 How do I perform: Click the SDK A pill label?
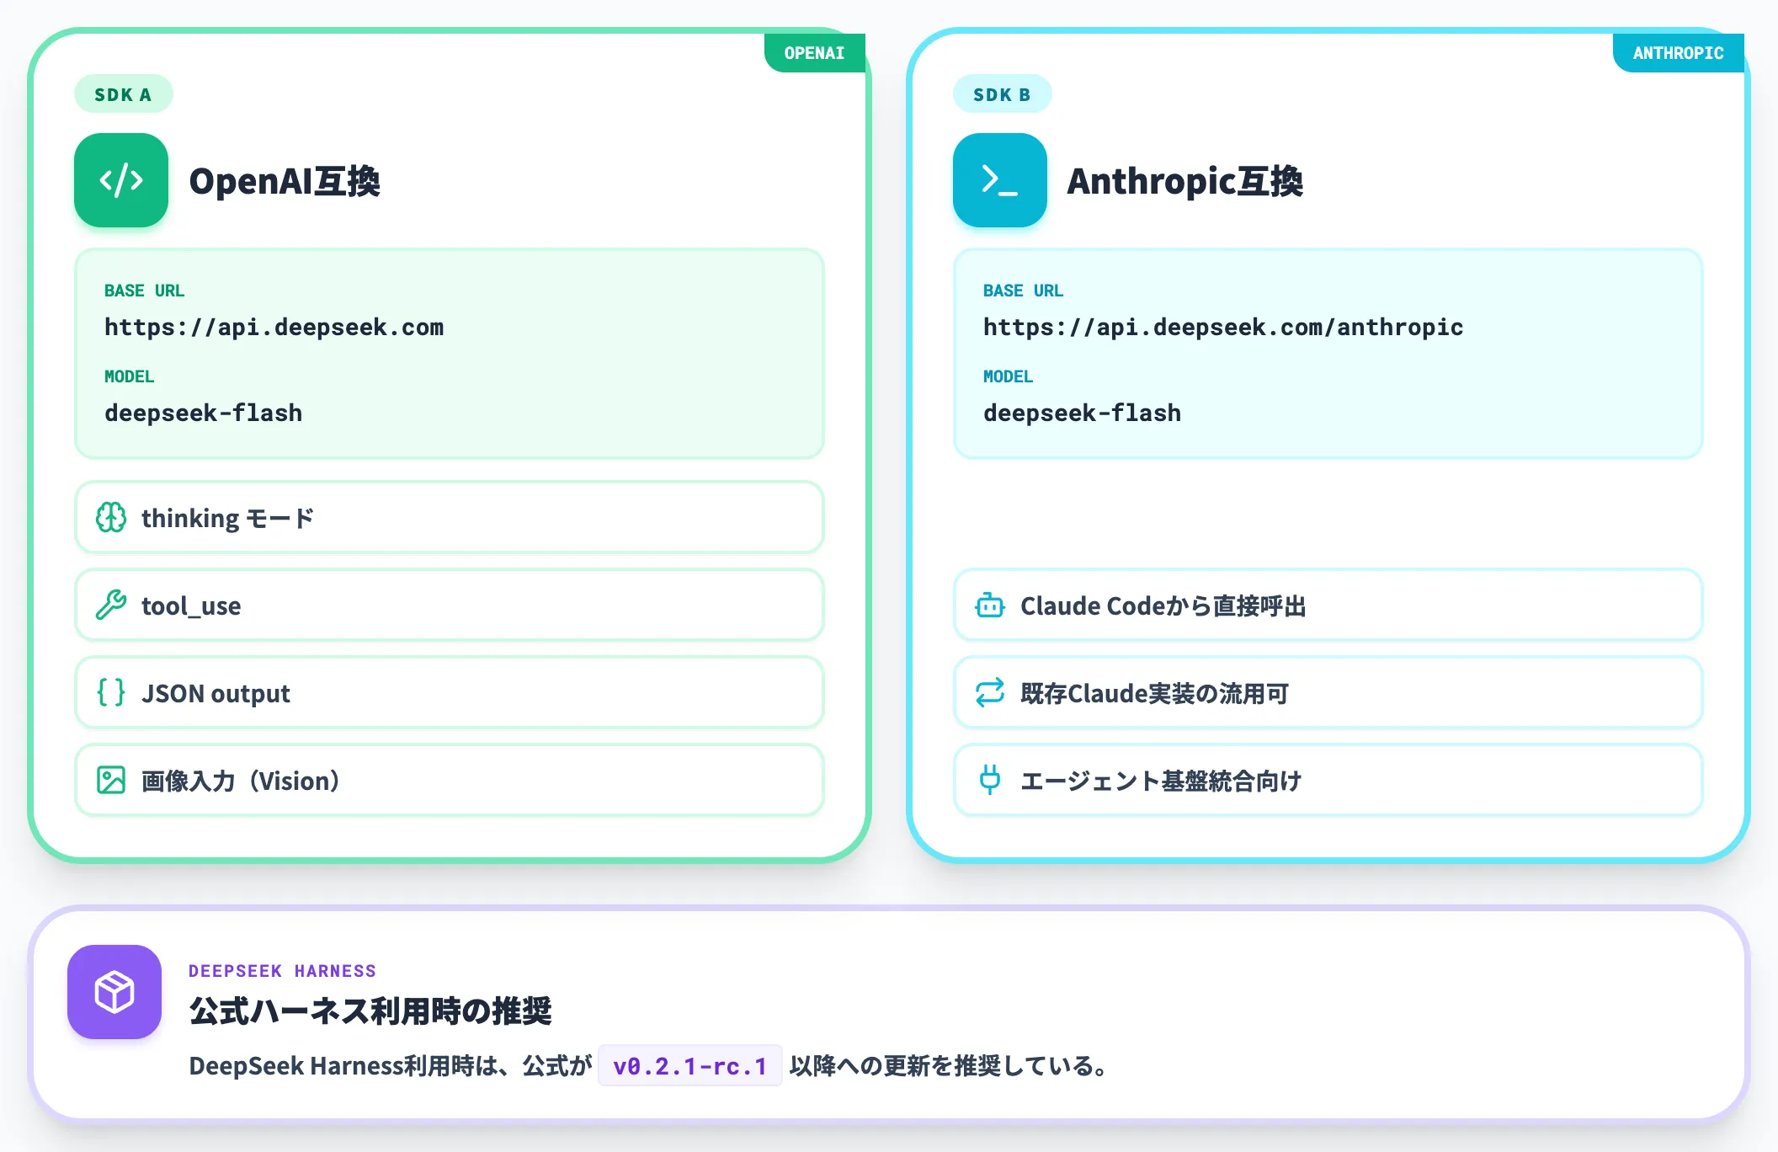tap(124, 94)
